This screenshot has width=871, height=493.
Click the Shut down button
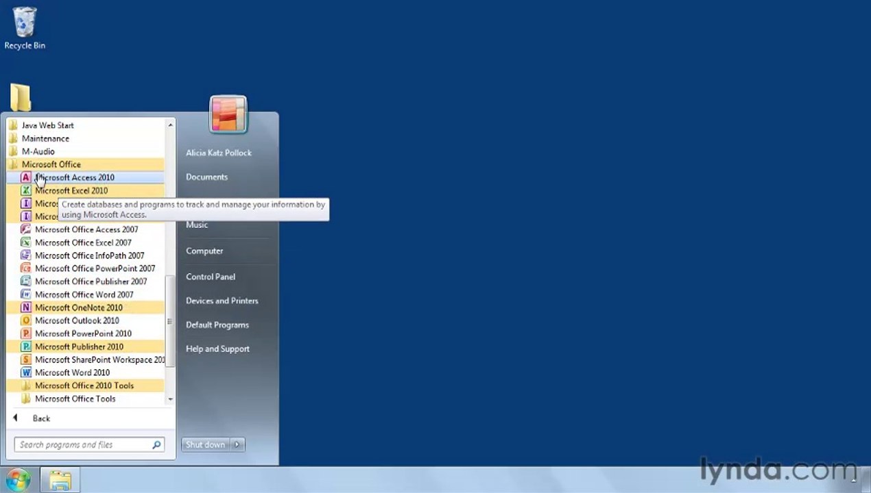(206, 444)
